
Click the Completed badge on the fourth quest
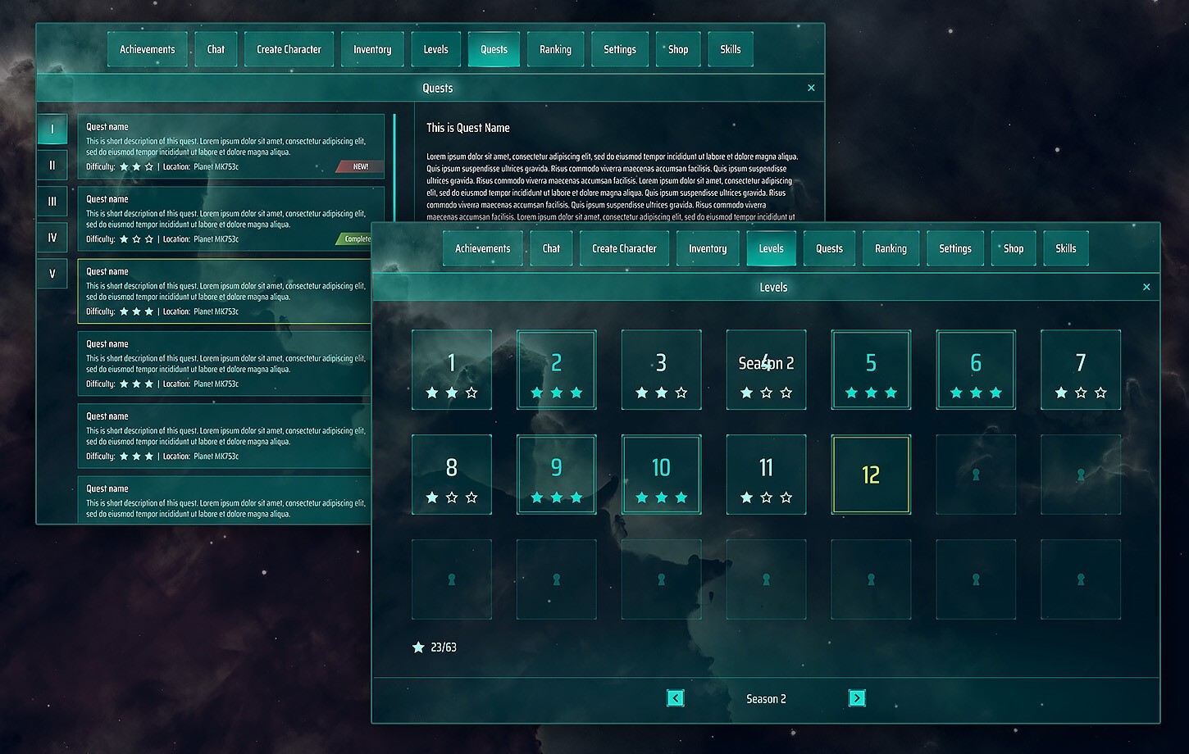357,239
